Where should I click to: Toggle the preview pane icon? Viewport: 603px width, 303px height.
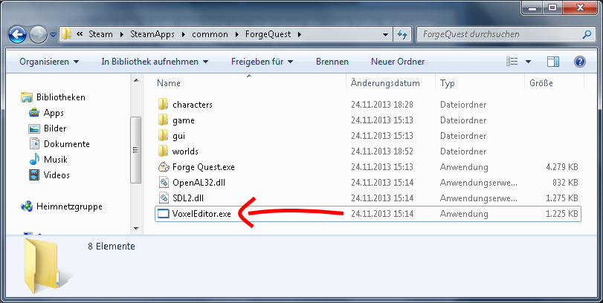[x=552, y=62]
